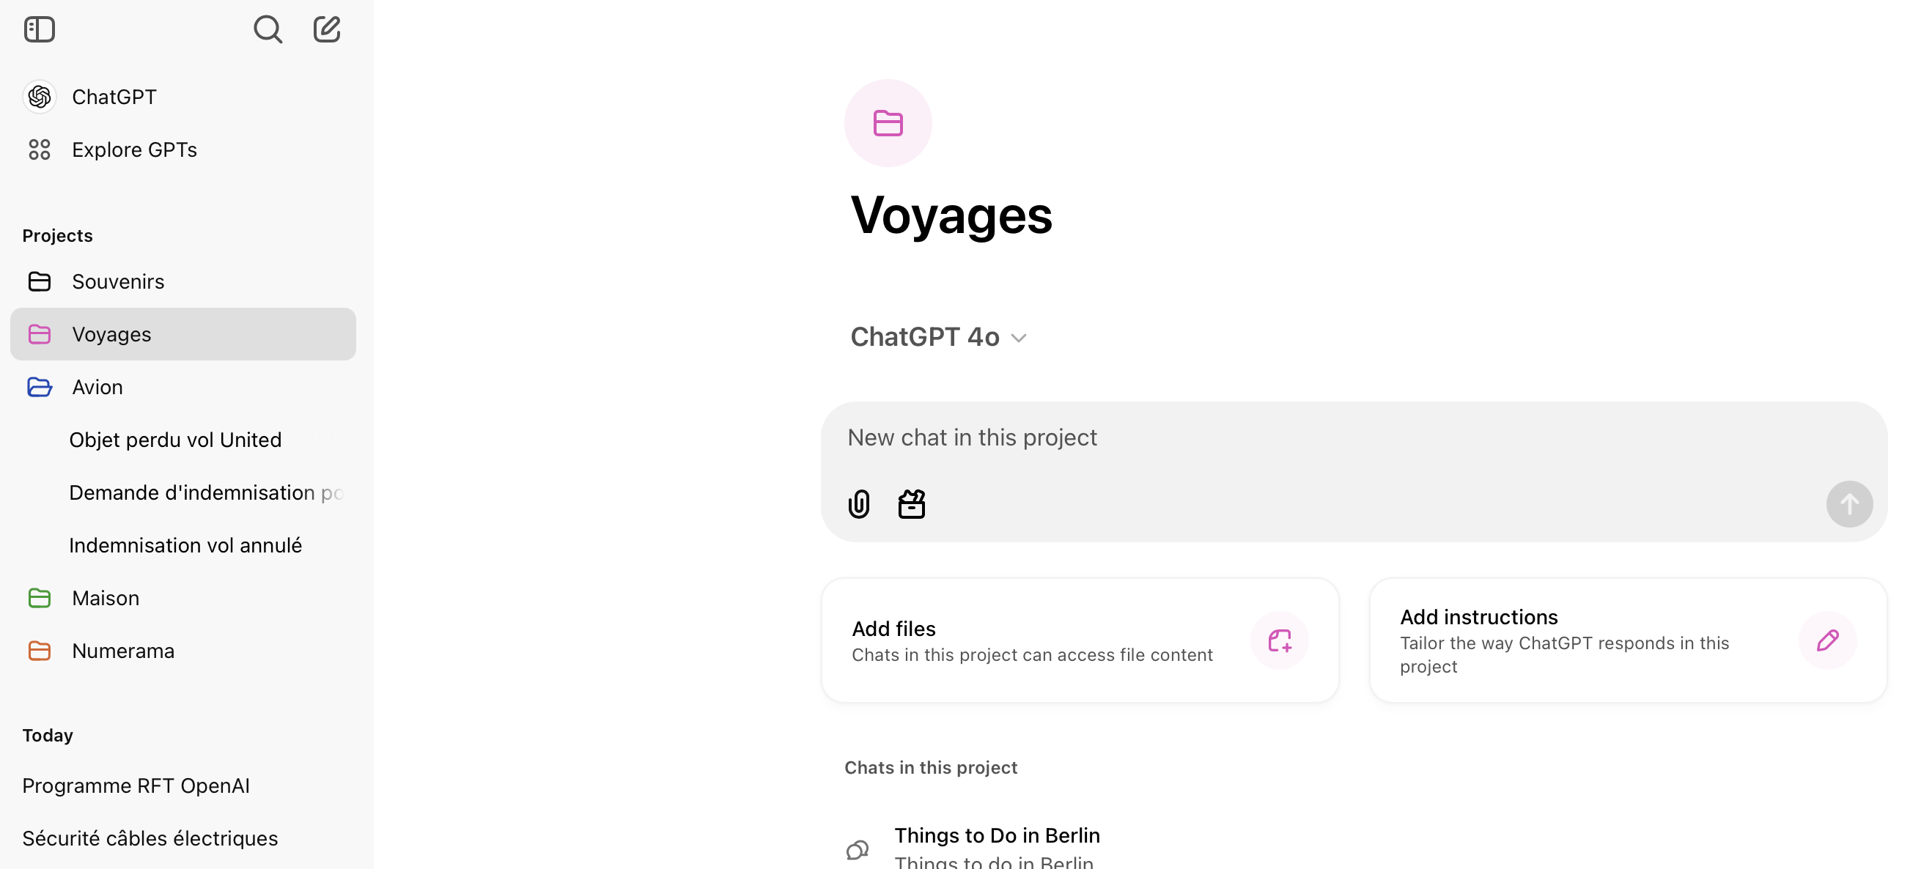The image size is (1932, 869).
Task: Open the Numerama project
Action: click(x=183, y=651)
